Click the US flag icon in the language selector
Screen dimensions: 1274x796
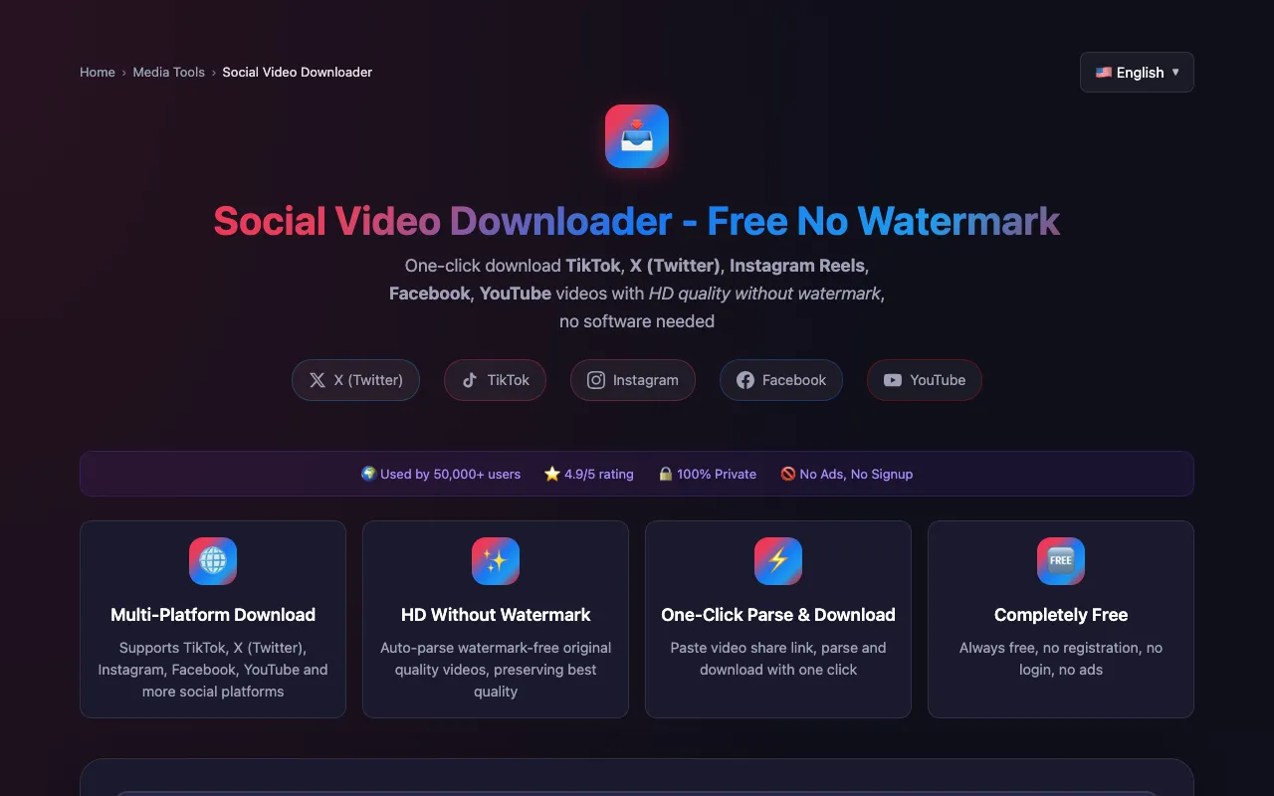(1104, 73)
